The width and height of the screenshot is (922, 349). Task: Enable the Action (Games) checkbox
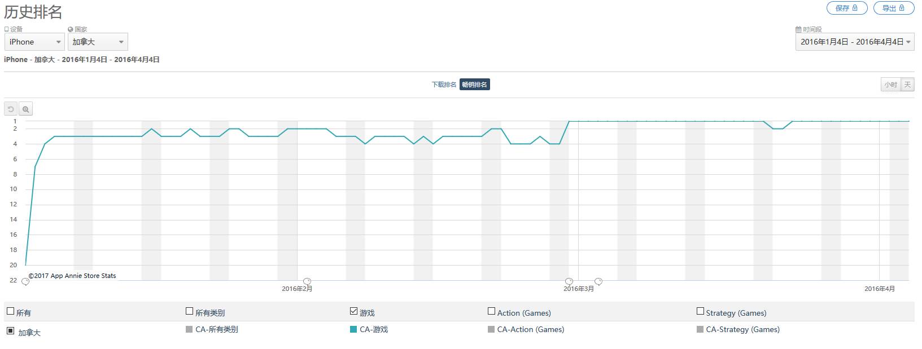(491, 311)
